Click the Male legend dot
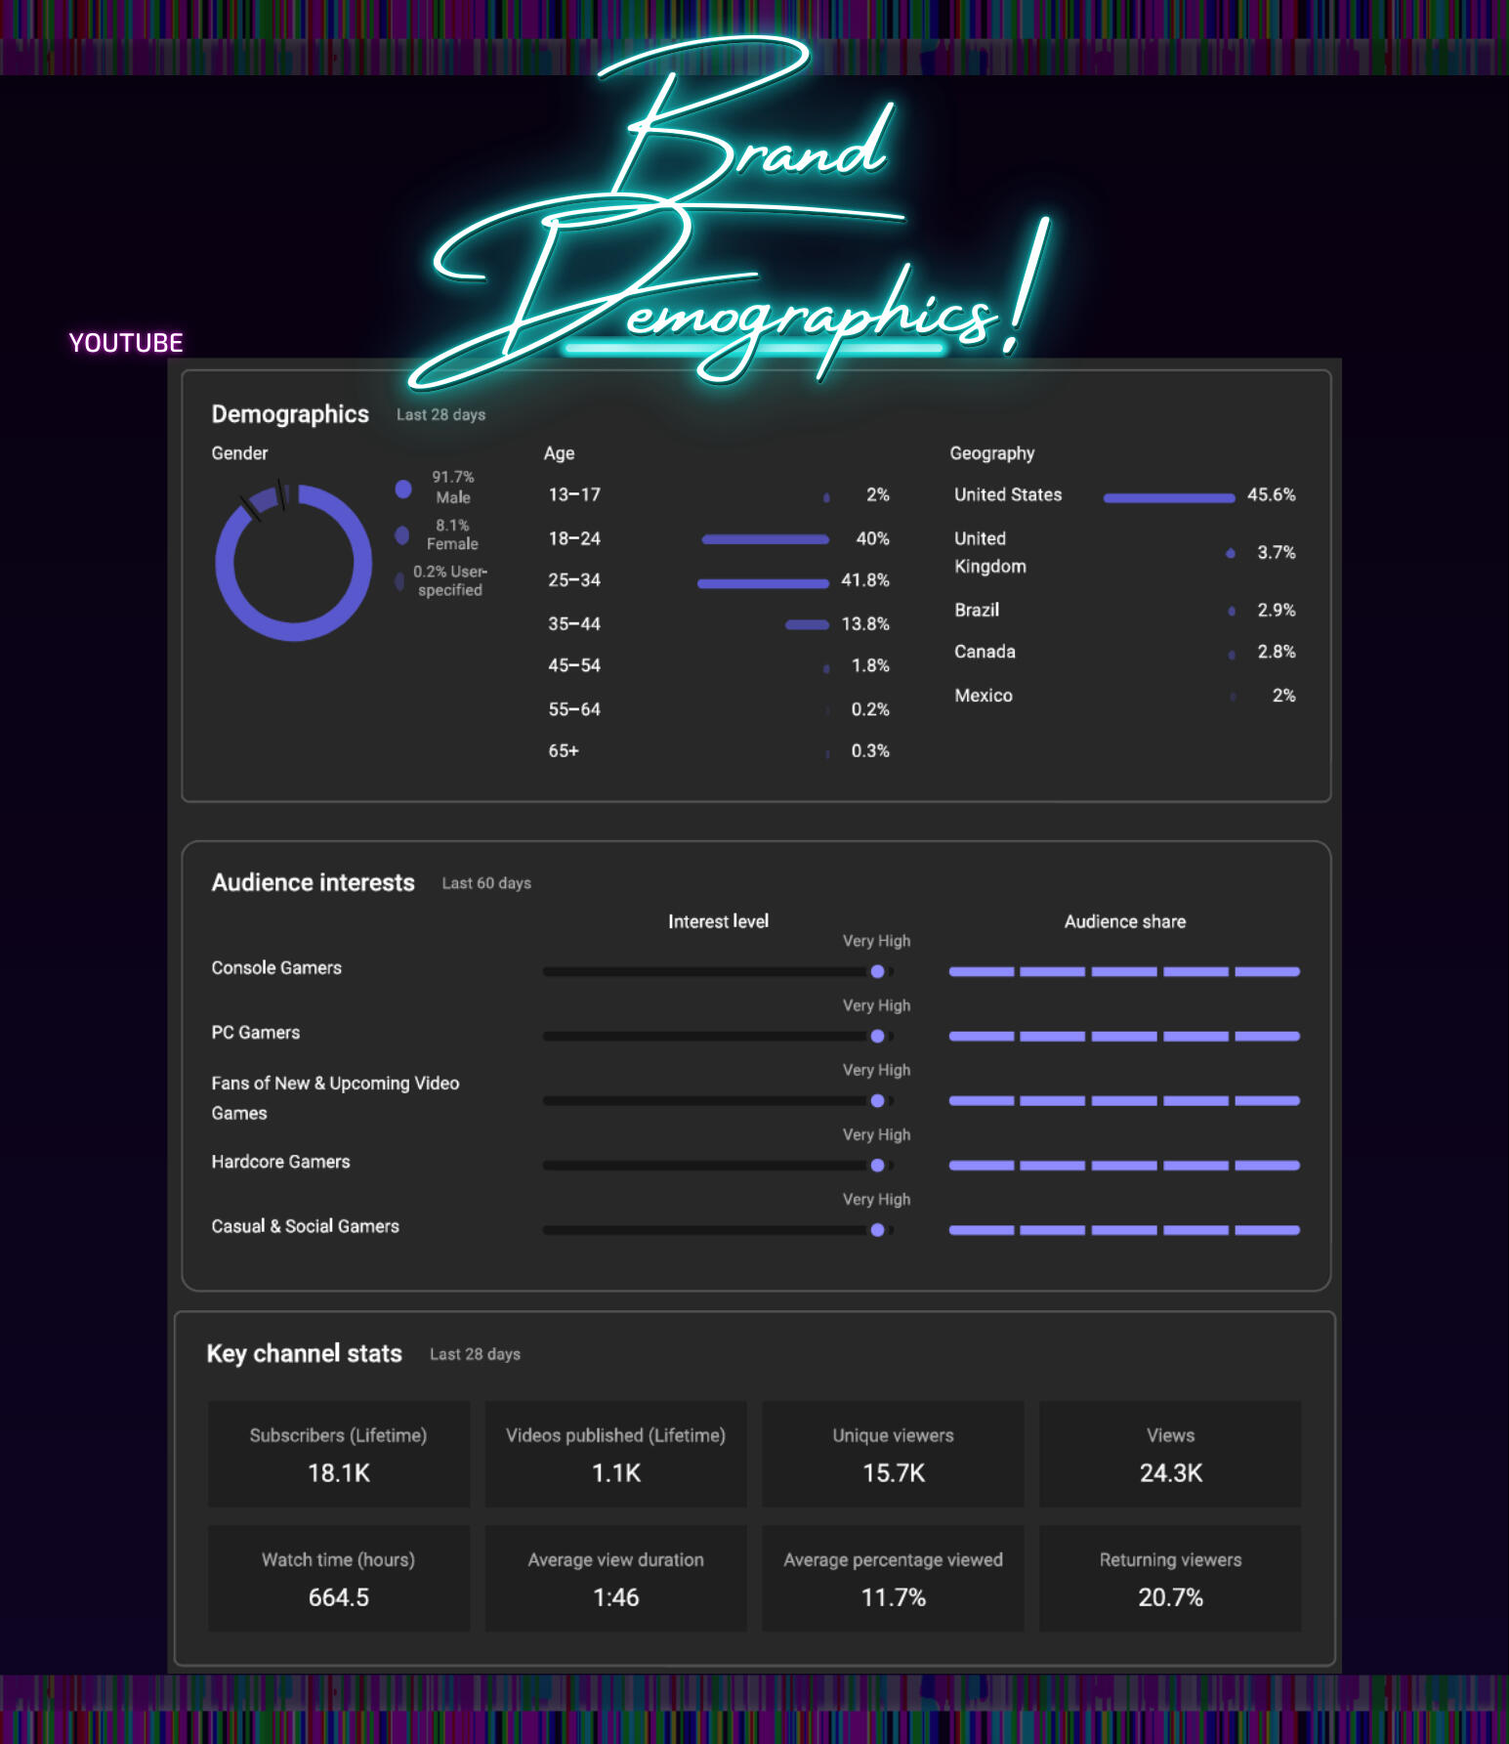 [x=403, y=489]
